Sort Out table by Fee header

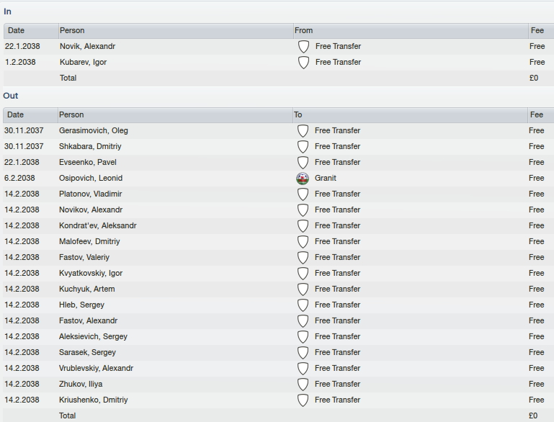click(x=540, y=115)
